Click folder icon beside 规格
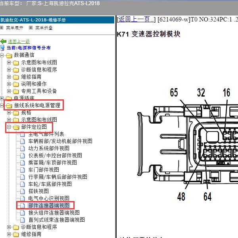The height and width of the screenshot is (238, 238). [x=16, y=113]
